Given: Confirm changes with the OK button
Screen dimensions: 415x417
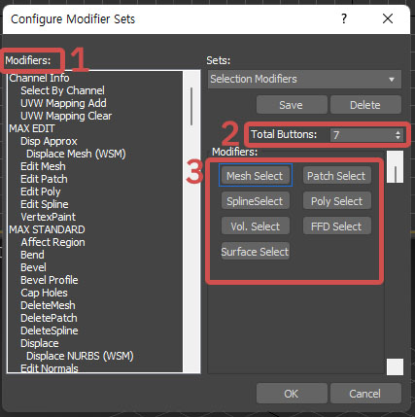Looking at the screenshot, I should click(292, 394).
